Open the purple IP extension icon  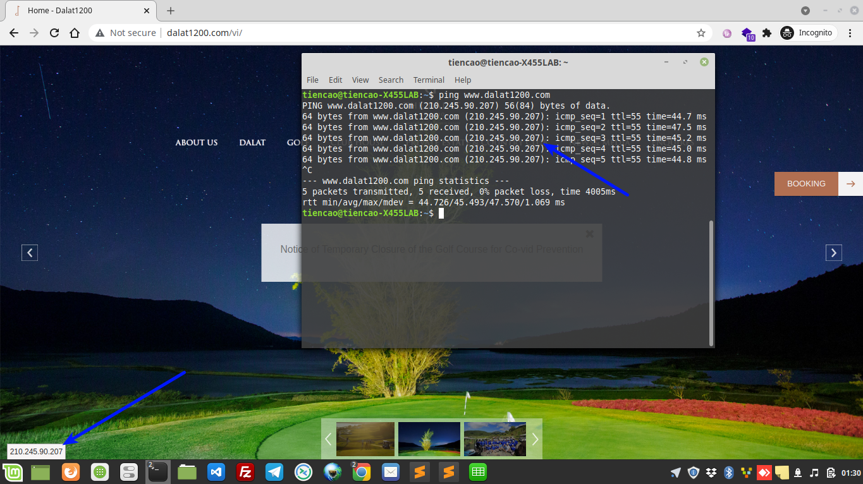tap(727, 33)
